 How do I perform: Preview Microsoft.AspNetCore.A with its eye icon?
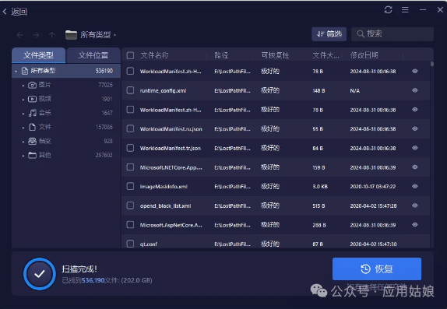[x=415, y=225]
